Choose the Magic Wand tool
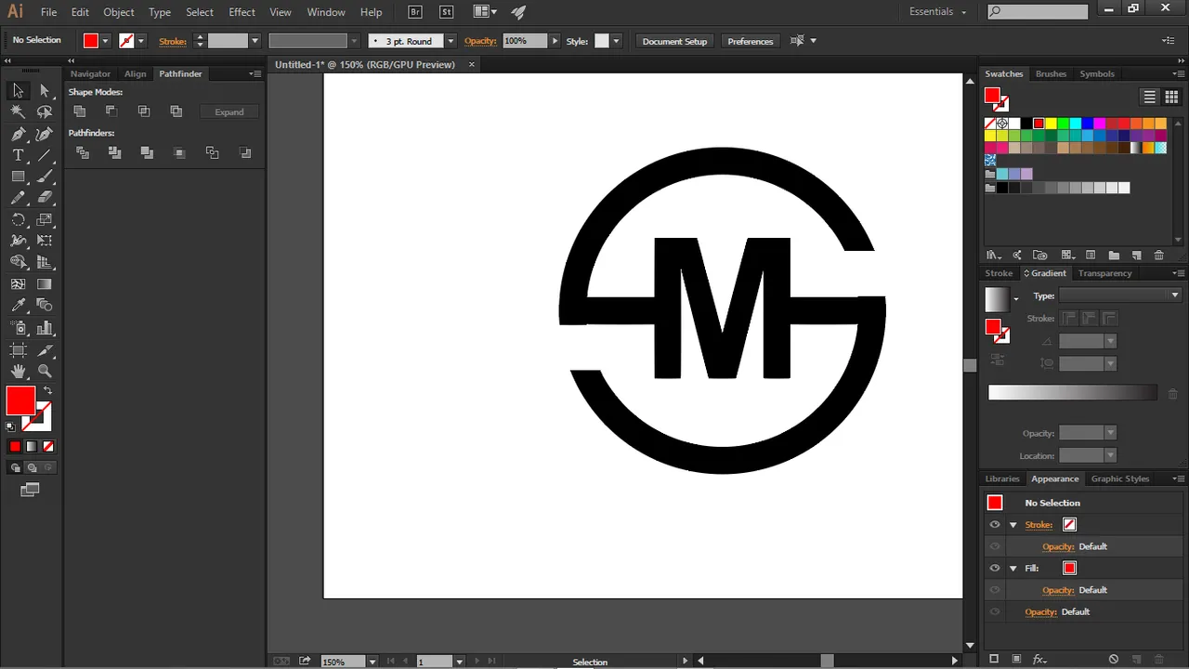The height and width of the screenshot is (669, 1189). click(x=18, y=111)
